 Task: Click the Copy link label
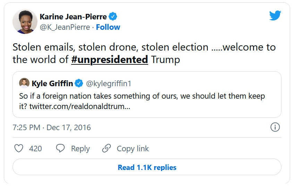click(x=133, y=148)
